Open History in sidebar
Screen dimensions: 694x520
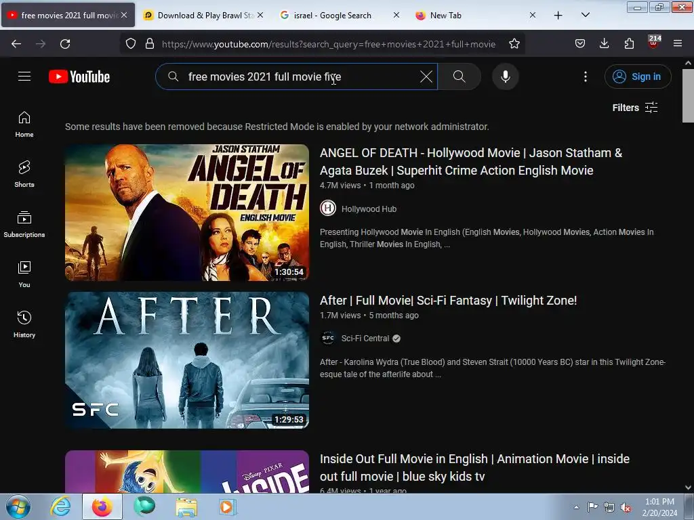pos(24,324)
